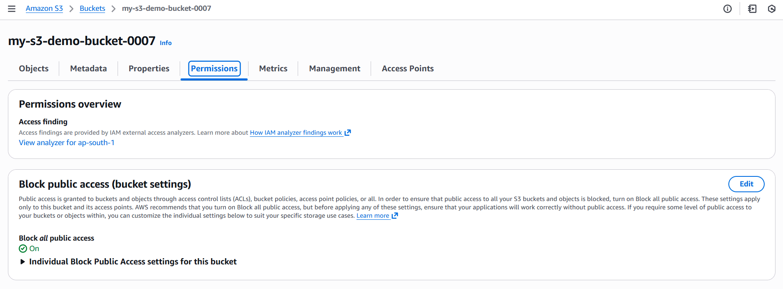Switch to the Metadata tab

pyautogui.click(x=88, y=68)
